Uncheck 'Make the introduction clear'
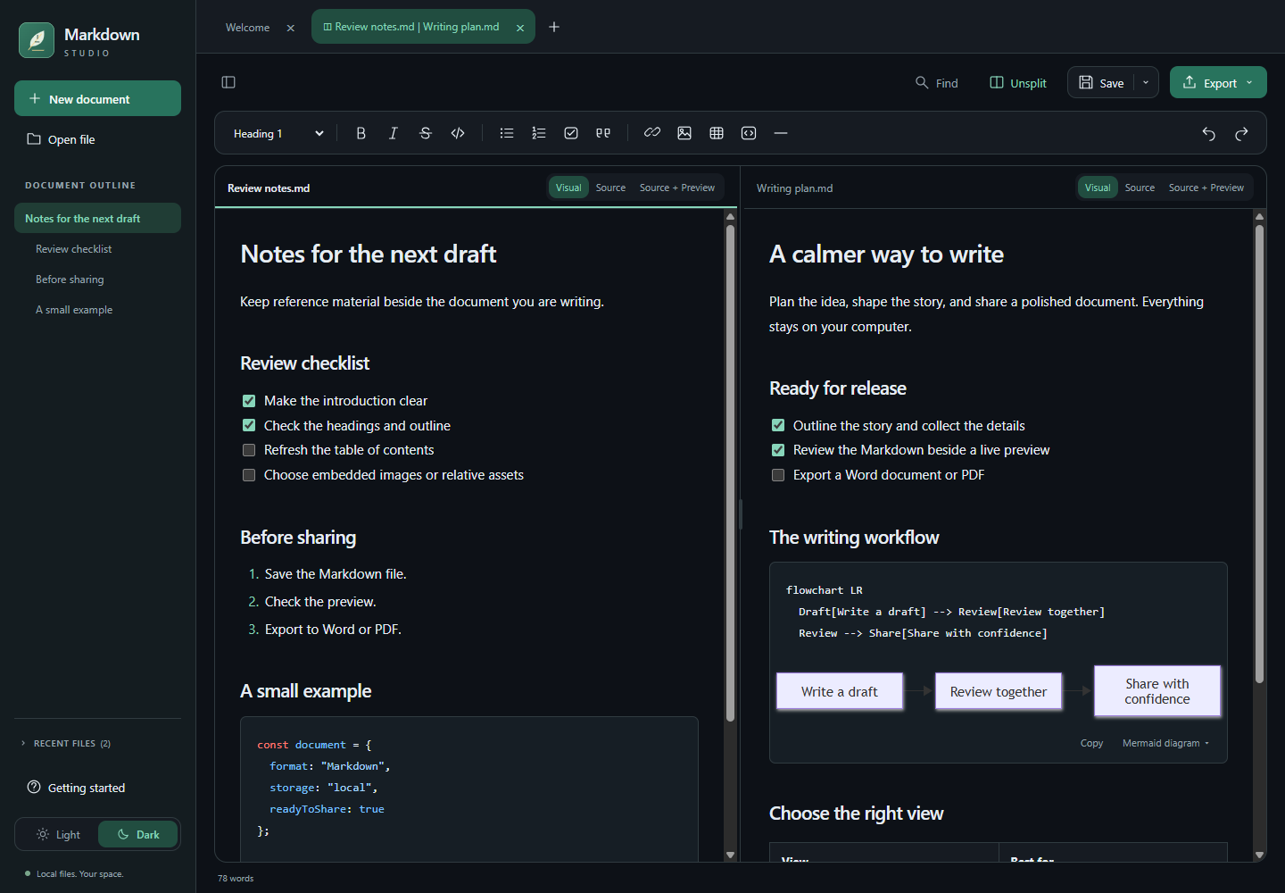Viewport: 1285px width, 893px height. pos(249,401)
